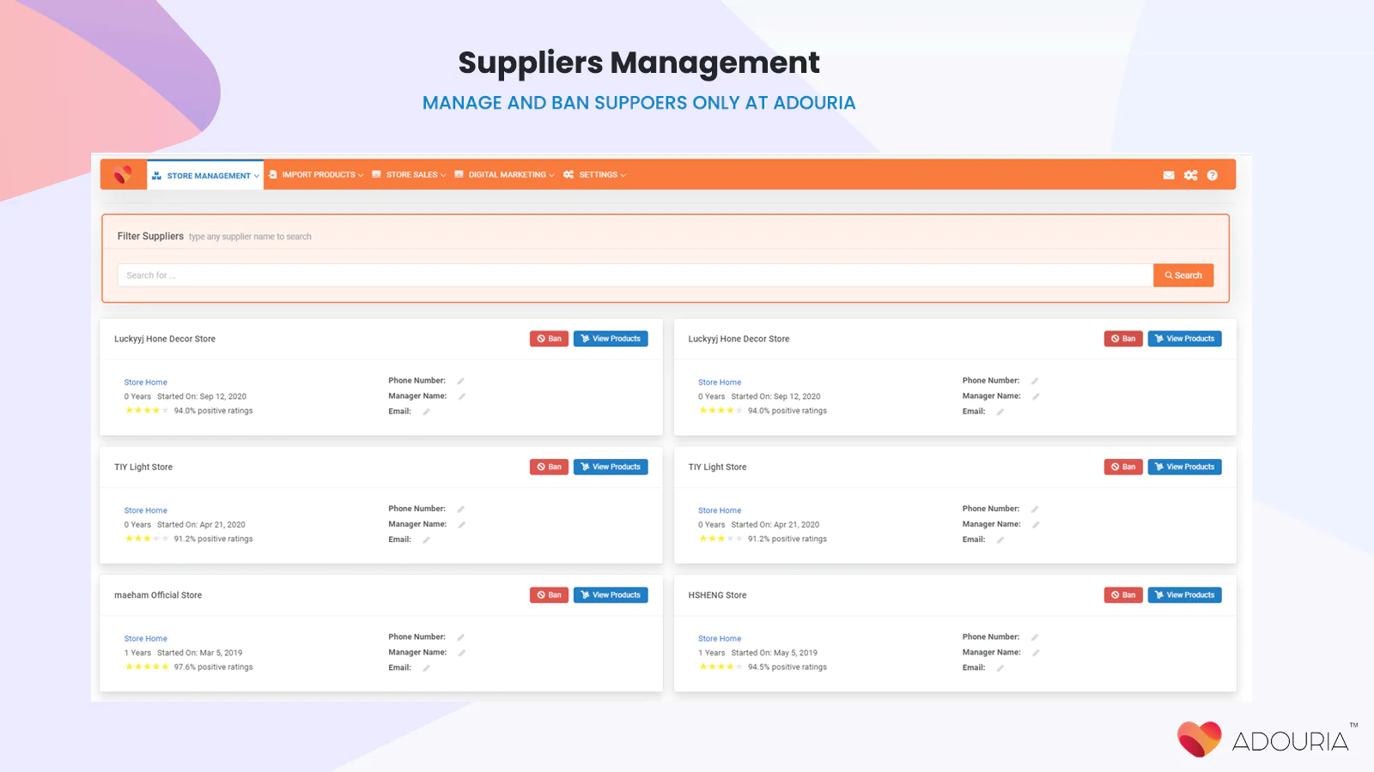Expand the Digital Marketing menu
Viewport: 1374px width, 772px height.
(505, 175)
